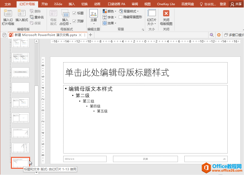Image resolution: width=244 pixels, height=175 pixels.
Task: Click the orange gear icon near tab bar
Action: pyautogui.click(x=219, y=35)
